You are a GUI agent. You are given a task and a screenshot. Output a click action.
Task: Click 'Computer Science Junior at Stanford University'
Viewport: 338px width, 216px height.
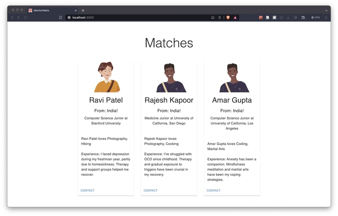tap(106, 121)
